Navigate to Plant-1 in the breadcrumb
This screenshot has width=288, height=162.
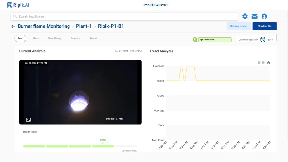84,26
